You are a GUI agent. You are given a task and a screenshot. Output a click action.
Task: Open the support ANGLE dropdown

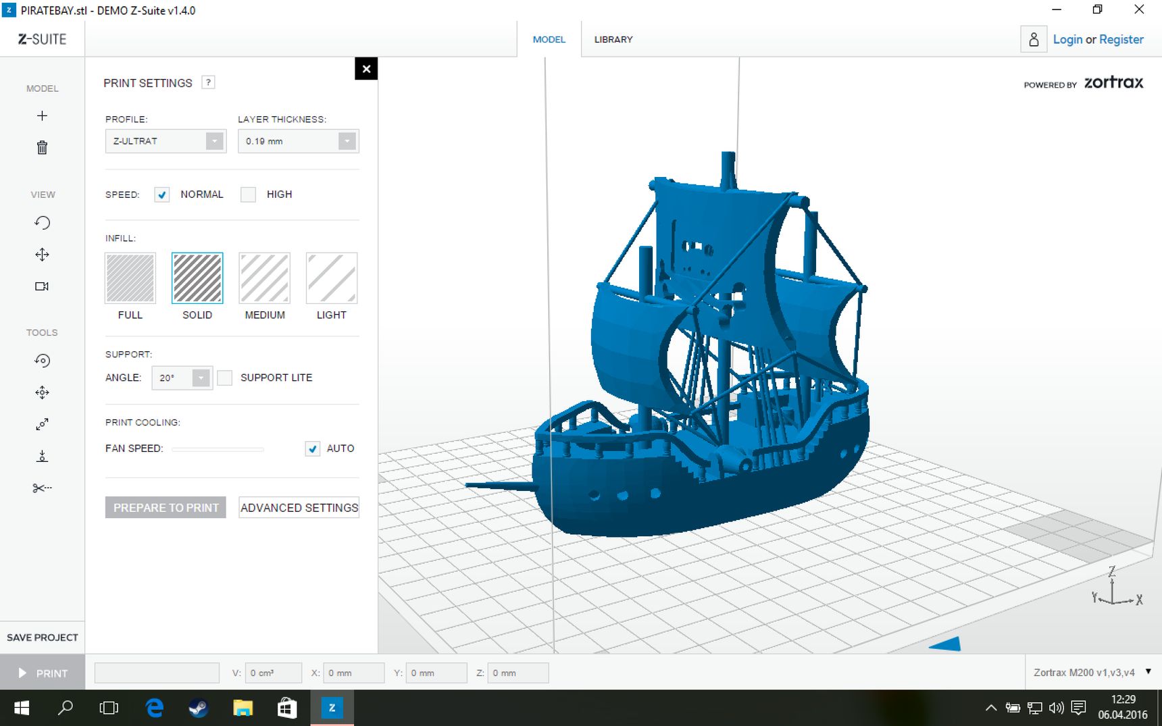[182, 378]
